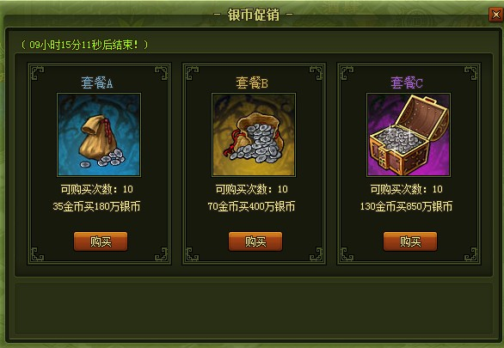Click the 套餐B overflowing coin bag image
Viewport: 504px width, 348px height.
coord(254,135)
